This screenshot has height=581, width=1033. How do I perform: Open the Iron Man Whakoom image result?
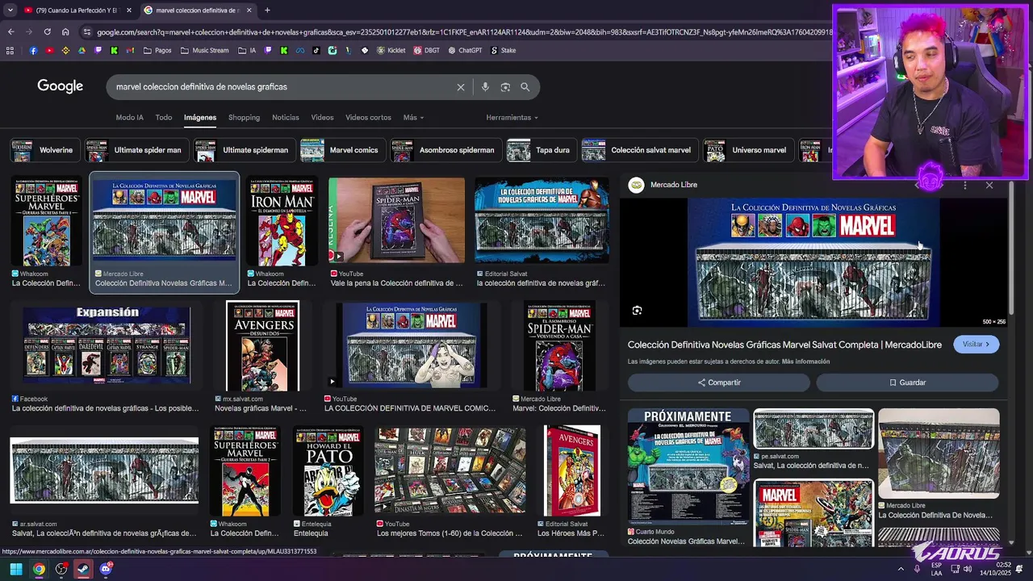point(282,223)
